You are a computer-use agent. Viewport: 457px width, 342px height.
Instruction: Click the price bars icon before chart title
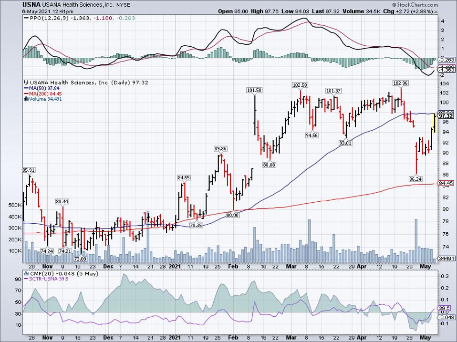(x=27, y=83)
